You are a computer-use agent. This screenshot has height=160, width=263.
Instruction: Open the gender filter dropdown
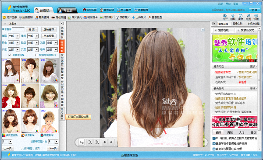point(14,36)
